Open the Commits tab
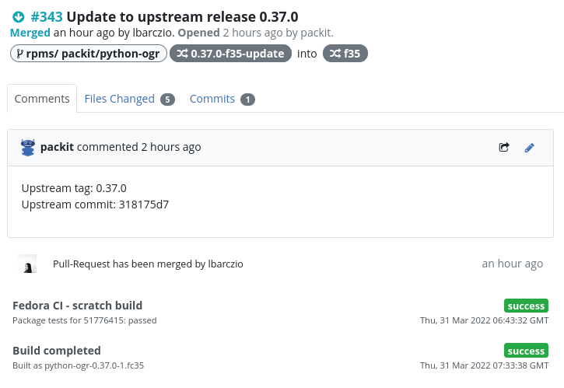This screenshot has height=388, width=564. coord(212,99)
